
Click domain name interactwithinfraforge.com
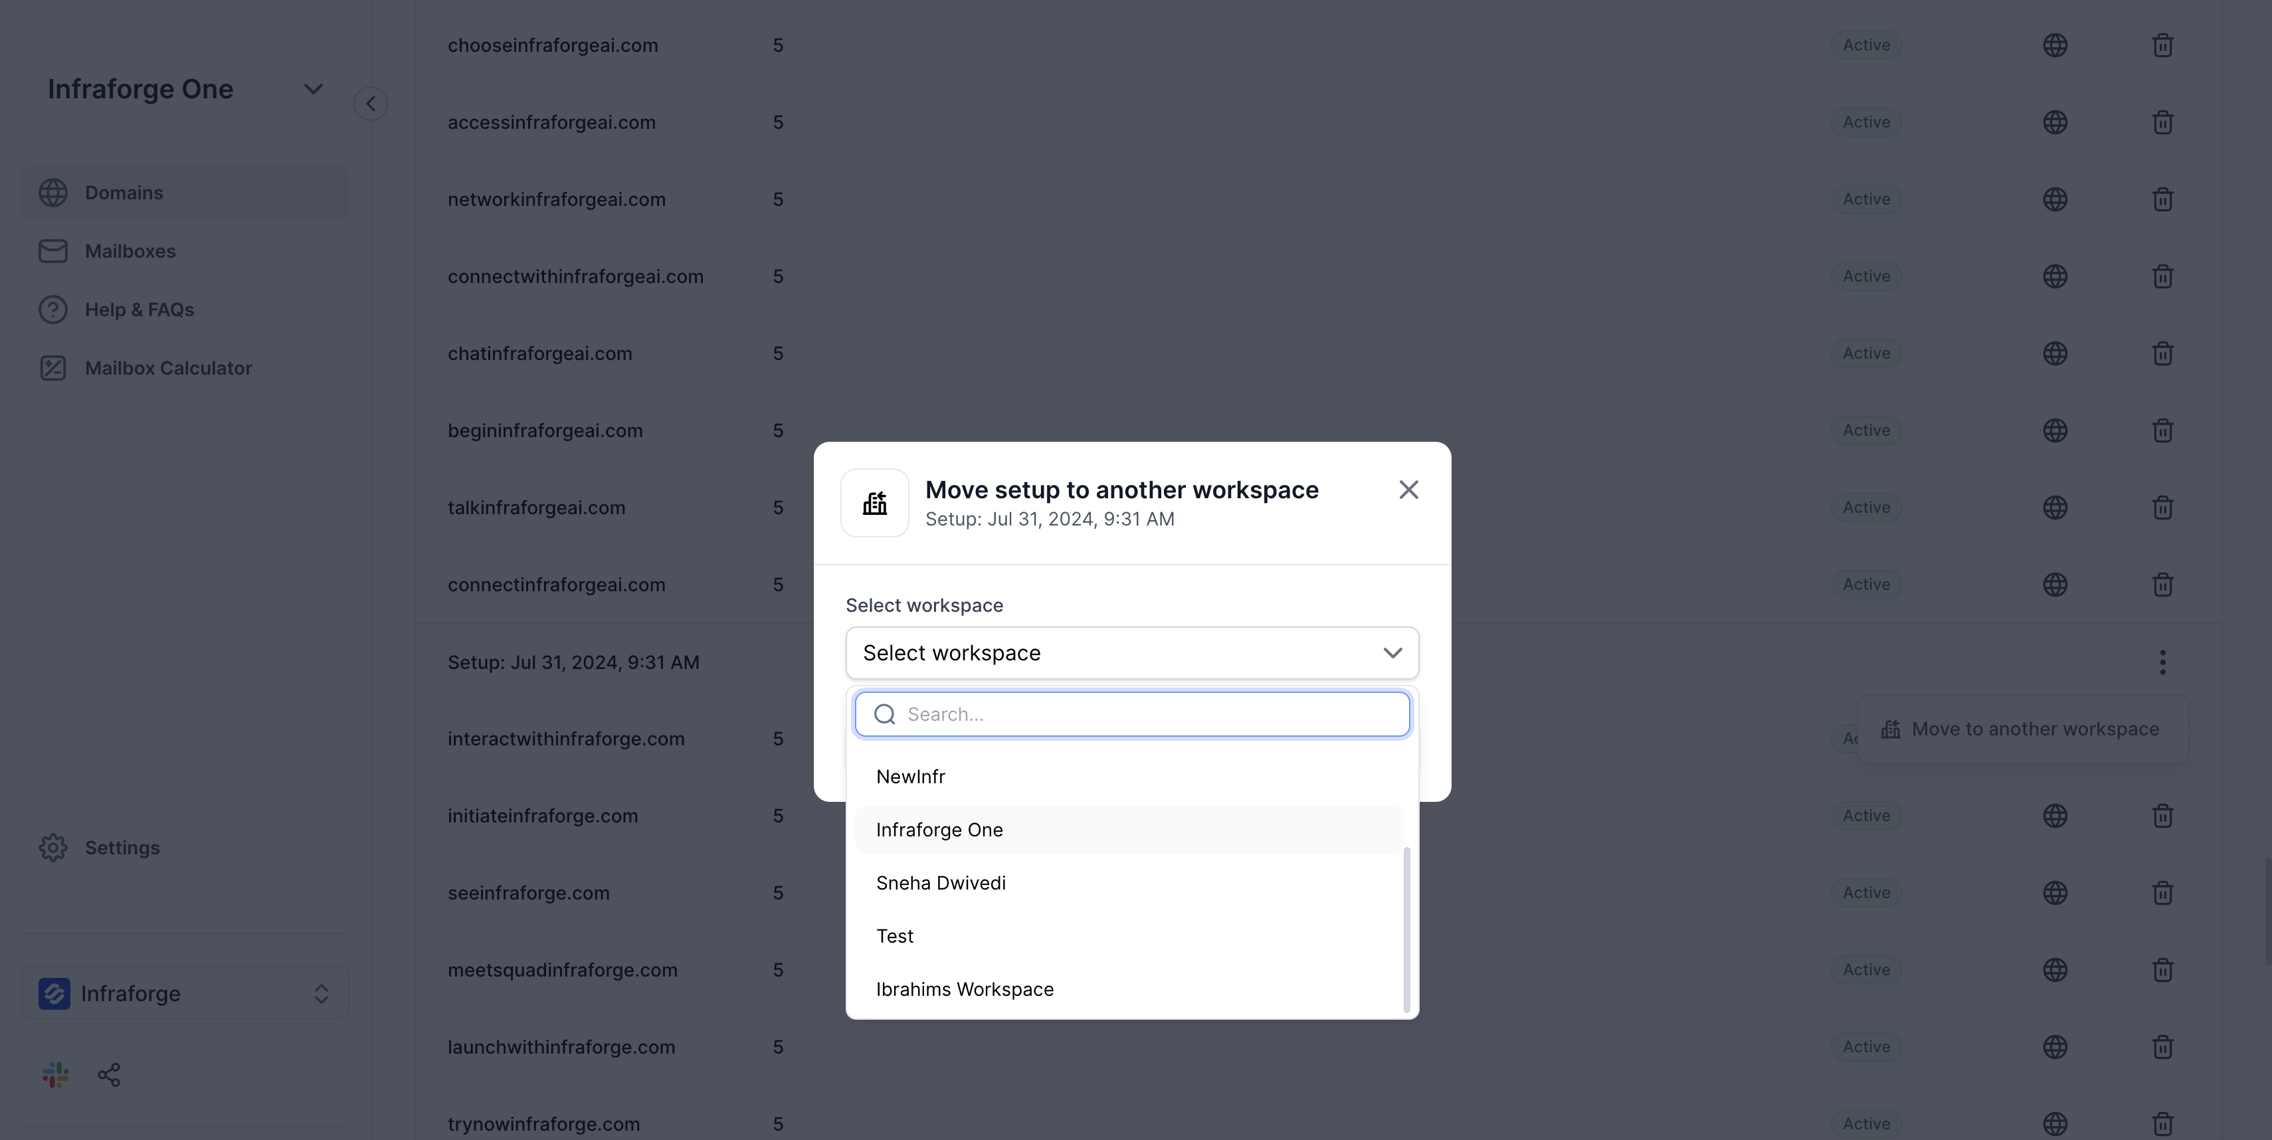pyautogui.click(x=566, y=739)
